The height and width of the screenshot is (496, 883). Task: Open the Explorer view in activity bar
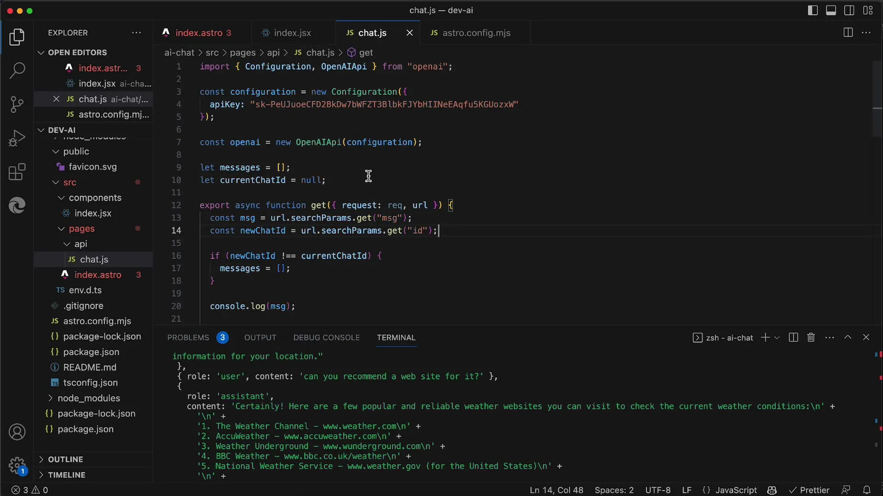coord(17,37)
